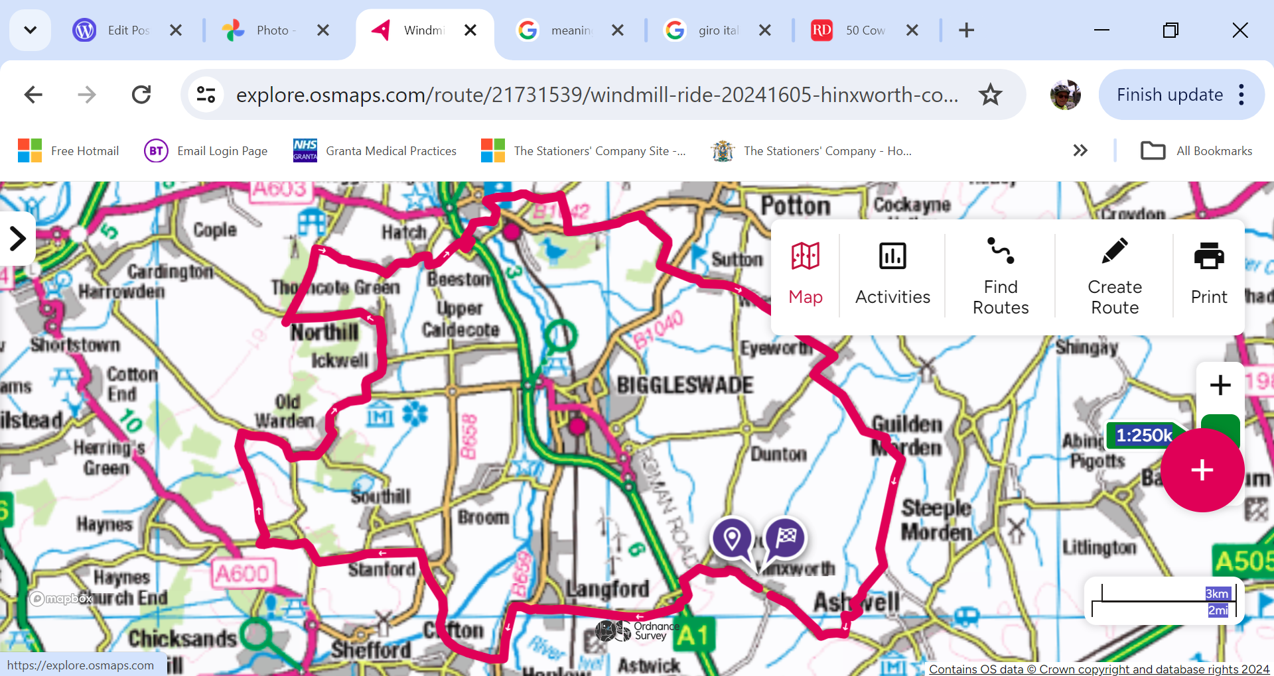1274x676 pixels.
Task: Expand the left sidebar panel chevron
Action: pos(17,239)
